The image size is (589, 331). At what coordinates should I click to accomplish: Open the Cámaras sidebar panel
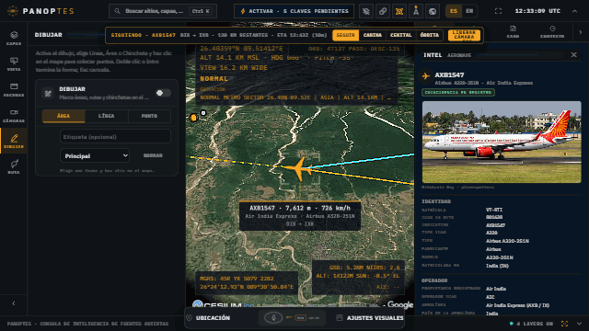point(14,116)
